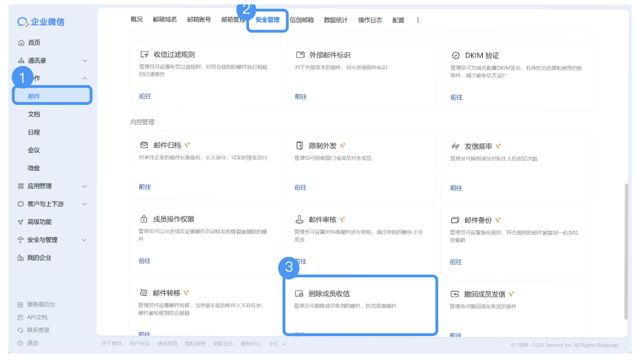The width and height of the screenshot is (635, 357).
Task: Expand the 通讯录 sidebar section chevron
Action: tap(85, 61)
